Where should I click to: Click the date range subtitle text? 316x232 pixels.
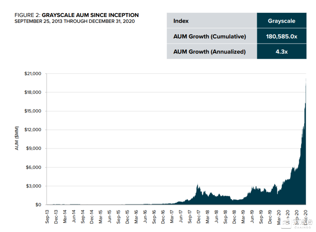(x=74, y=21)
